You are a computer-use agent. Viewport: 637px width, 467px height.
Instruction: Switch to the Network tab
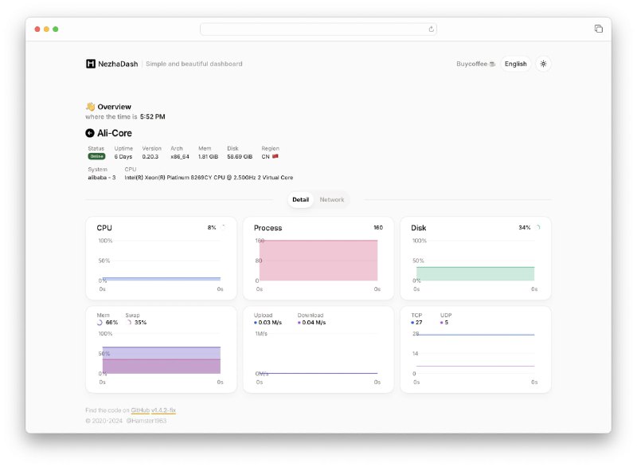[x=332, y=199]
